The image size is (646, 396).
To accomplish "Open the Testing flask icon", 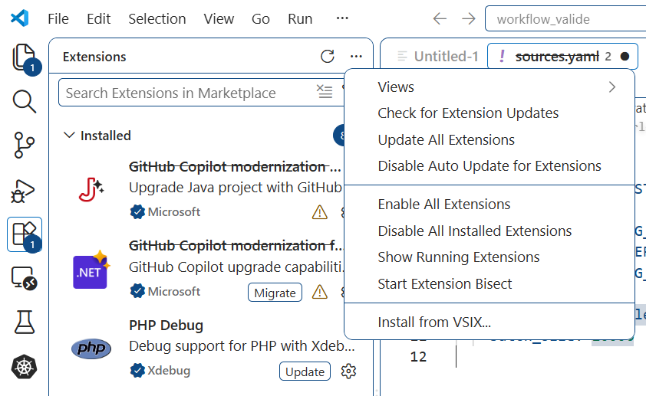I will tap(24, 322).
